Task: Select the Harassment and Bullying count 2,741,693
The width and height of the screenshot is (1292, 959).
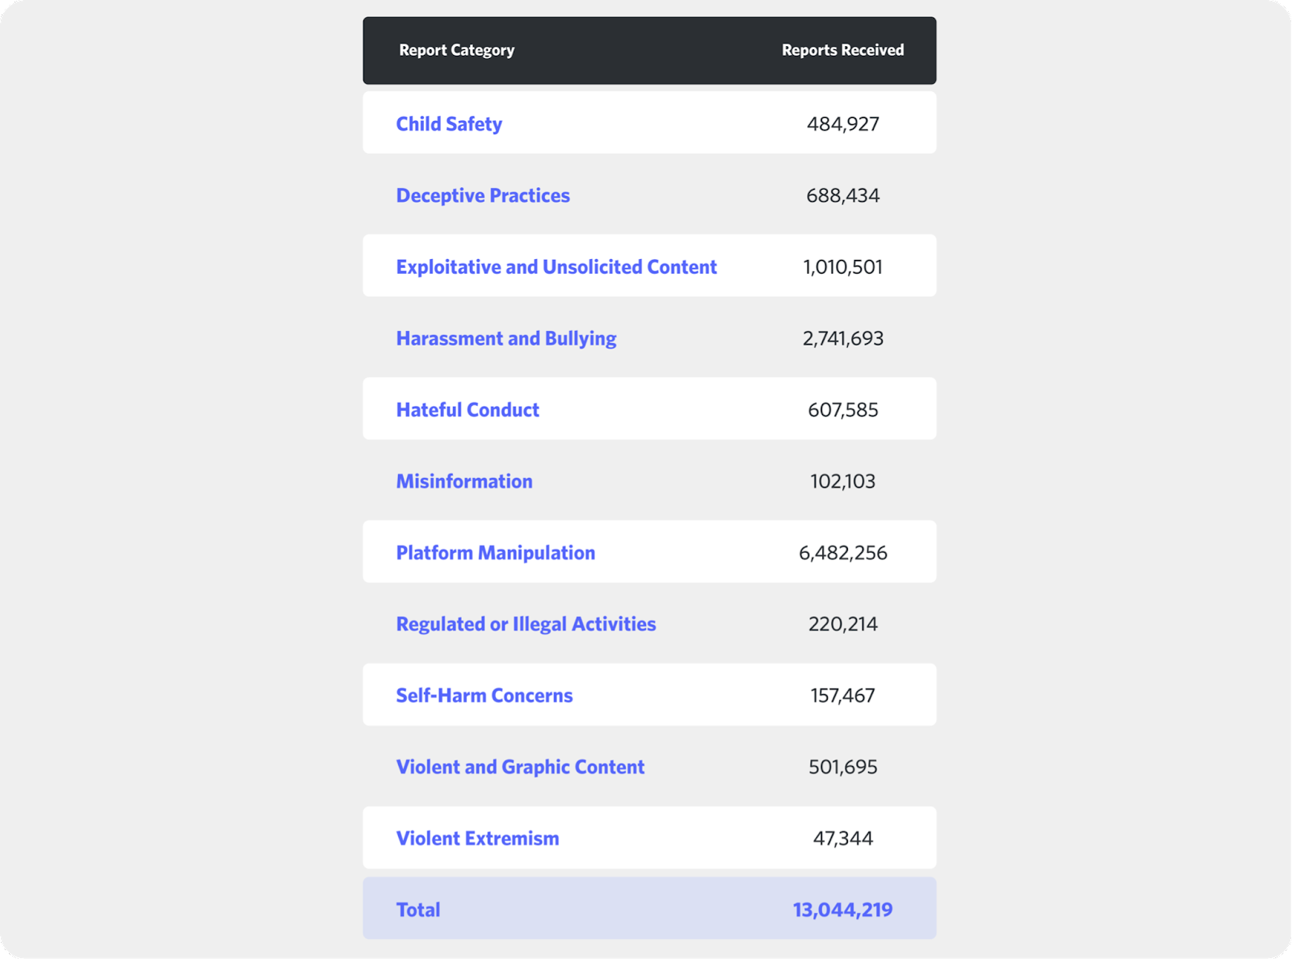Action: [843, 338]
